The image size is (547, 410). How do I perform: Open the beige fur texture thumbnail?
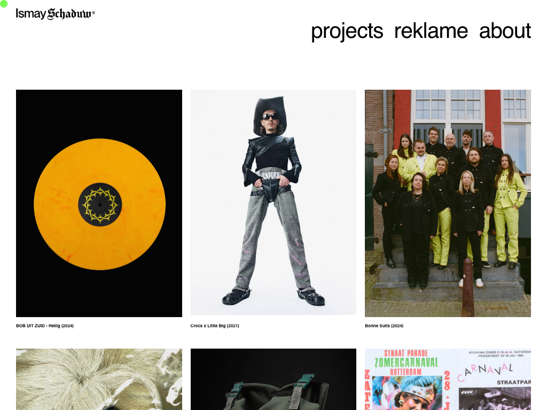click(99, 380)
